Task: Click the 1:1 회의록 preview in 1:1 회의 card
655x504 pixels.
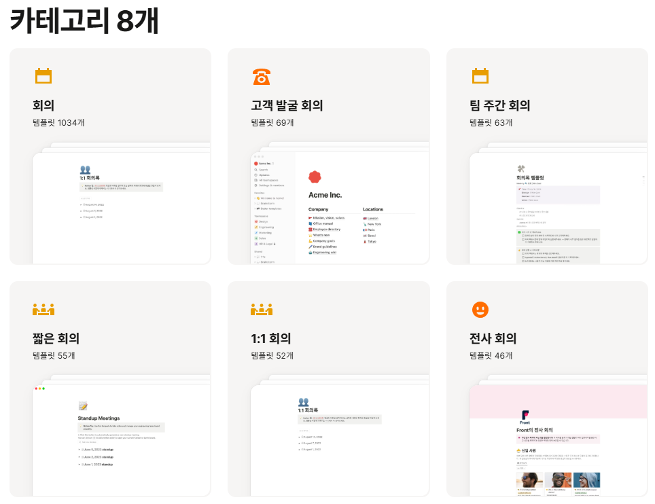Action: (340, 440)
